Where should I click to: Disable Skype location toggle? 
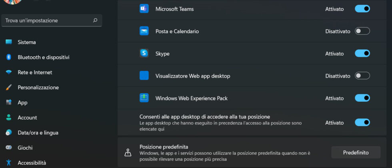click(x=362, y=53)
